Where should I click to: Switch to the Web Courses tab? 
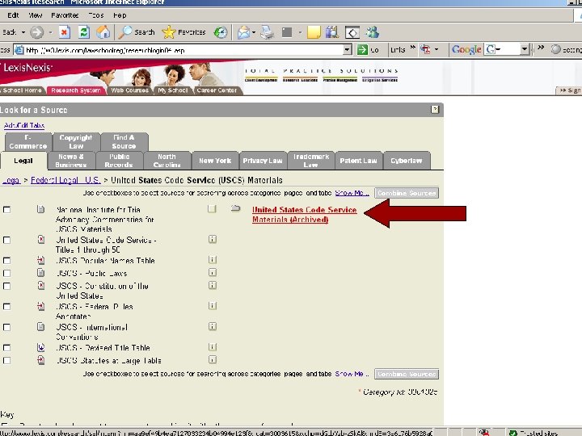(x=129, y=90)
